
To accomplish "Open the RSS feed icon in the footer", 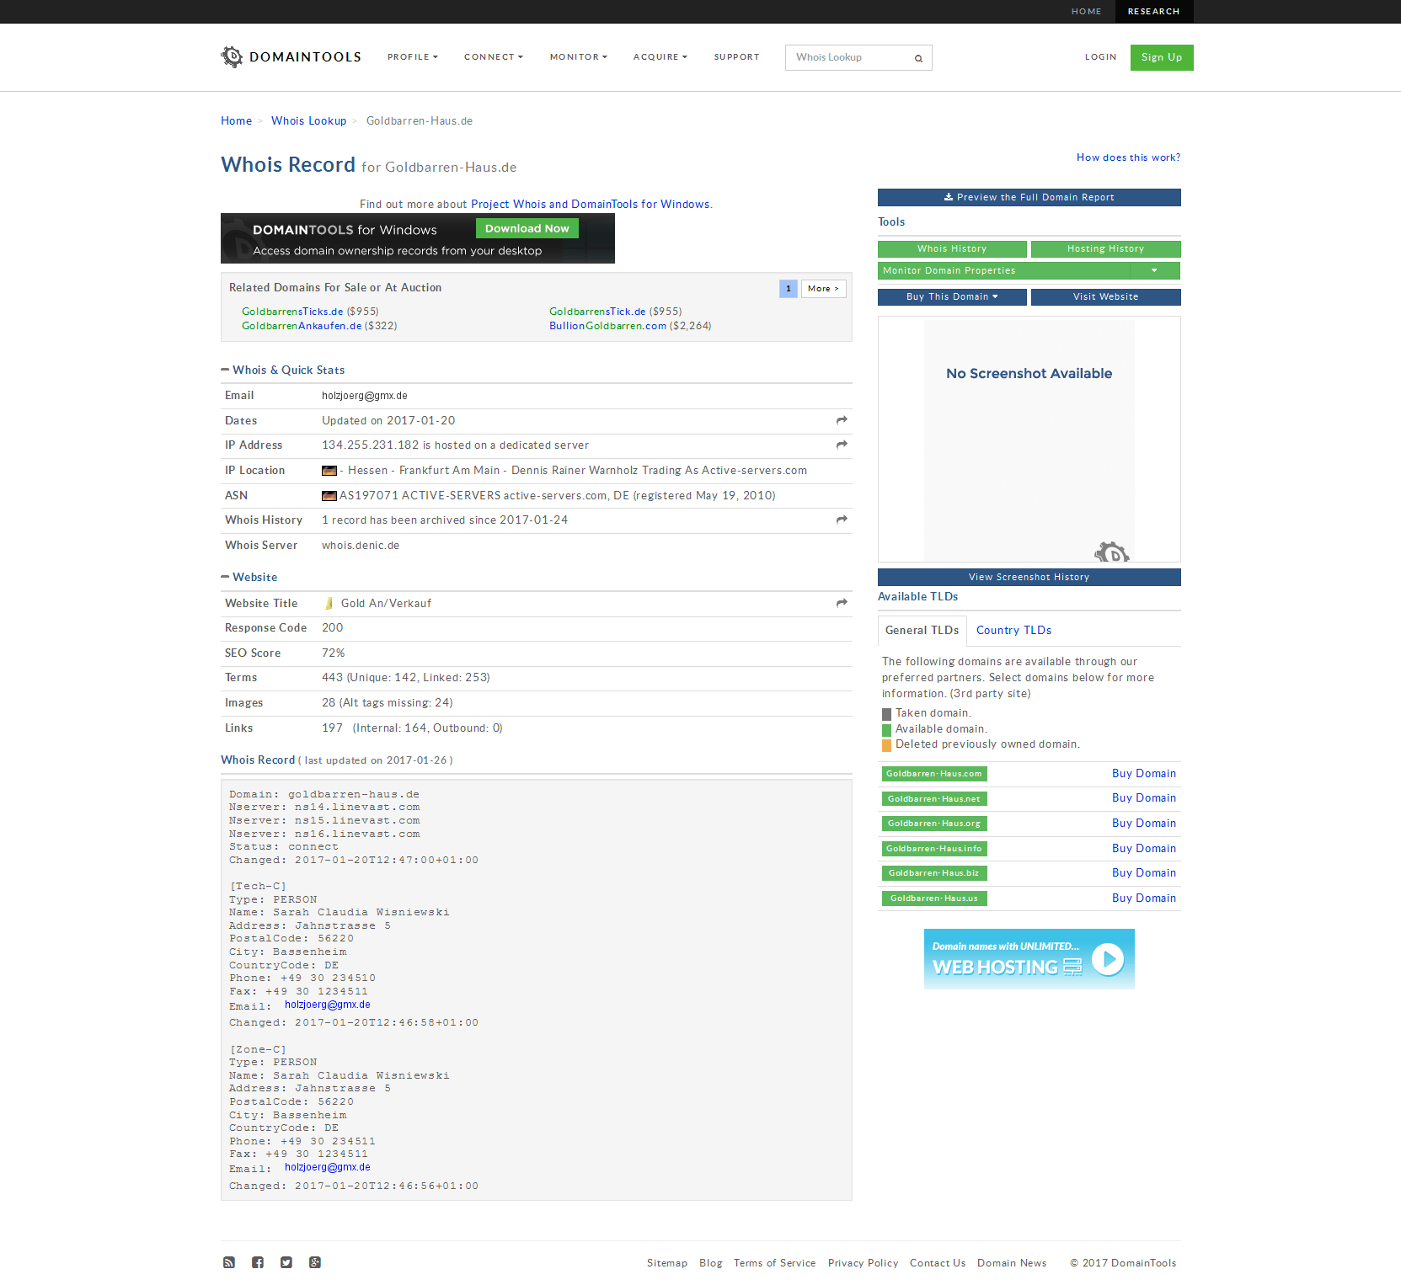I will pos(229,1262).
